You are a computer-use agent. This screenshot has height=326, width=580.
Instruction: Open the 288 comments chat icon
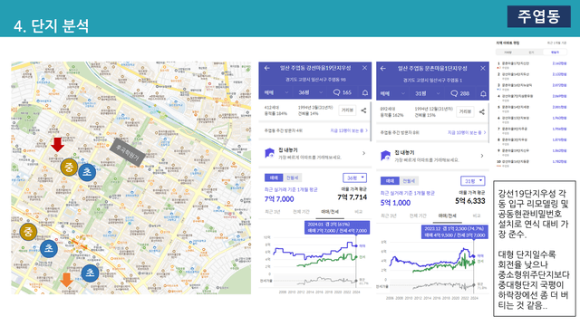pyautogui.click(x=454, y=93)
